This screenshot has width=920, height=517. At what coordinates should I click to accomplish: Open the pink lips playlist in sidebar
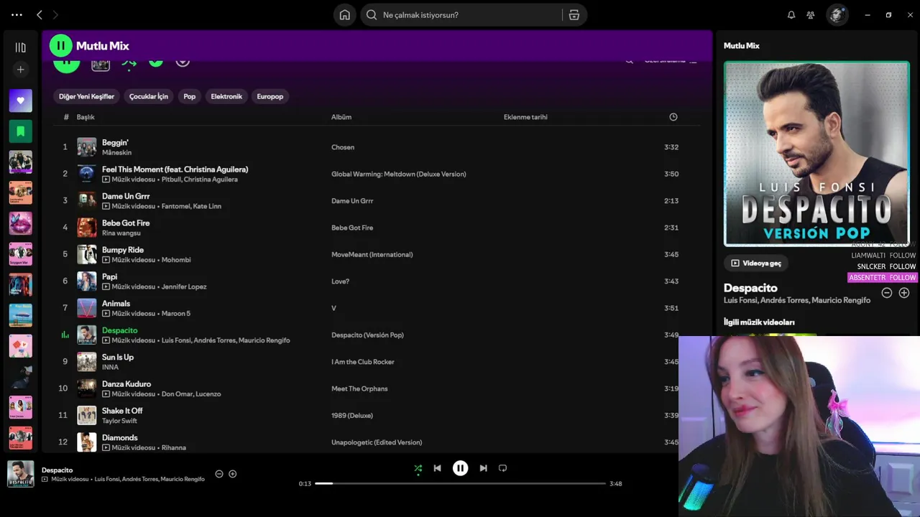(20, 223)
